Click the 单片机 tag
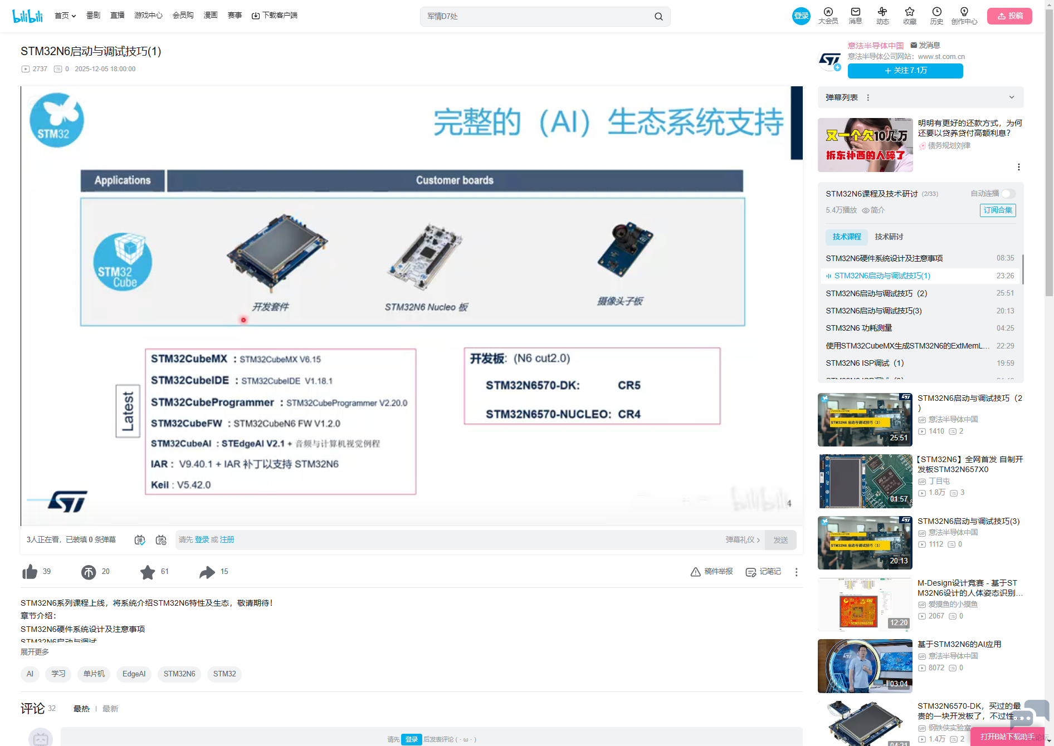Viewport: 1054px width, 746px height. [94, 674]
